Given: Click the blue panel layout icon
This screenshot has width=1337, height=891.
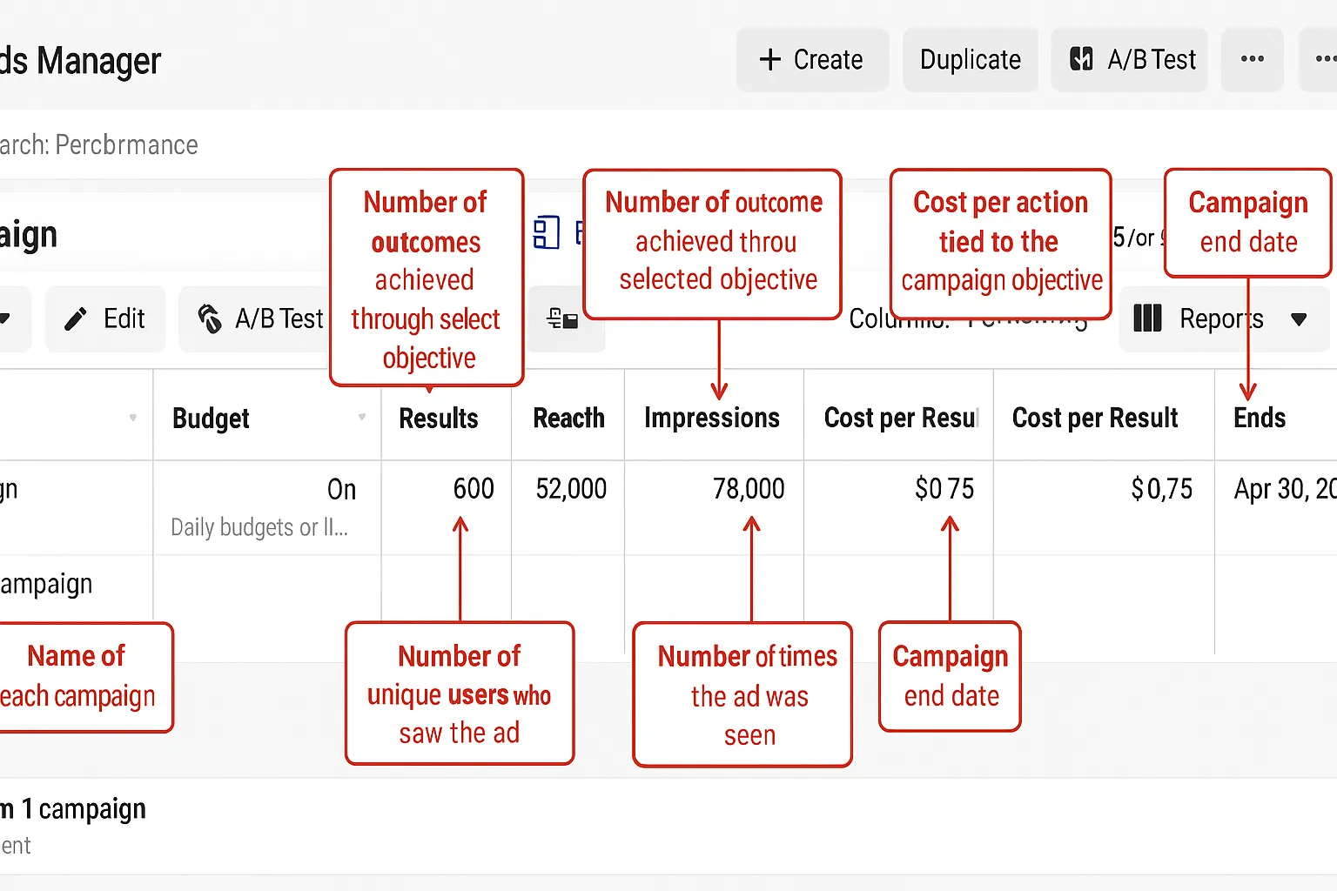Looking at the screenshot, I should click(x=546, y=233).
